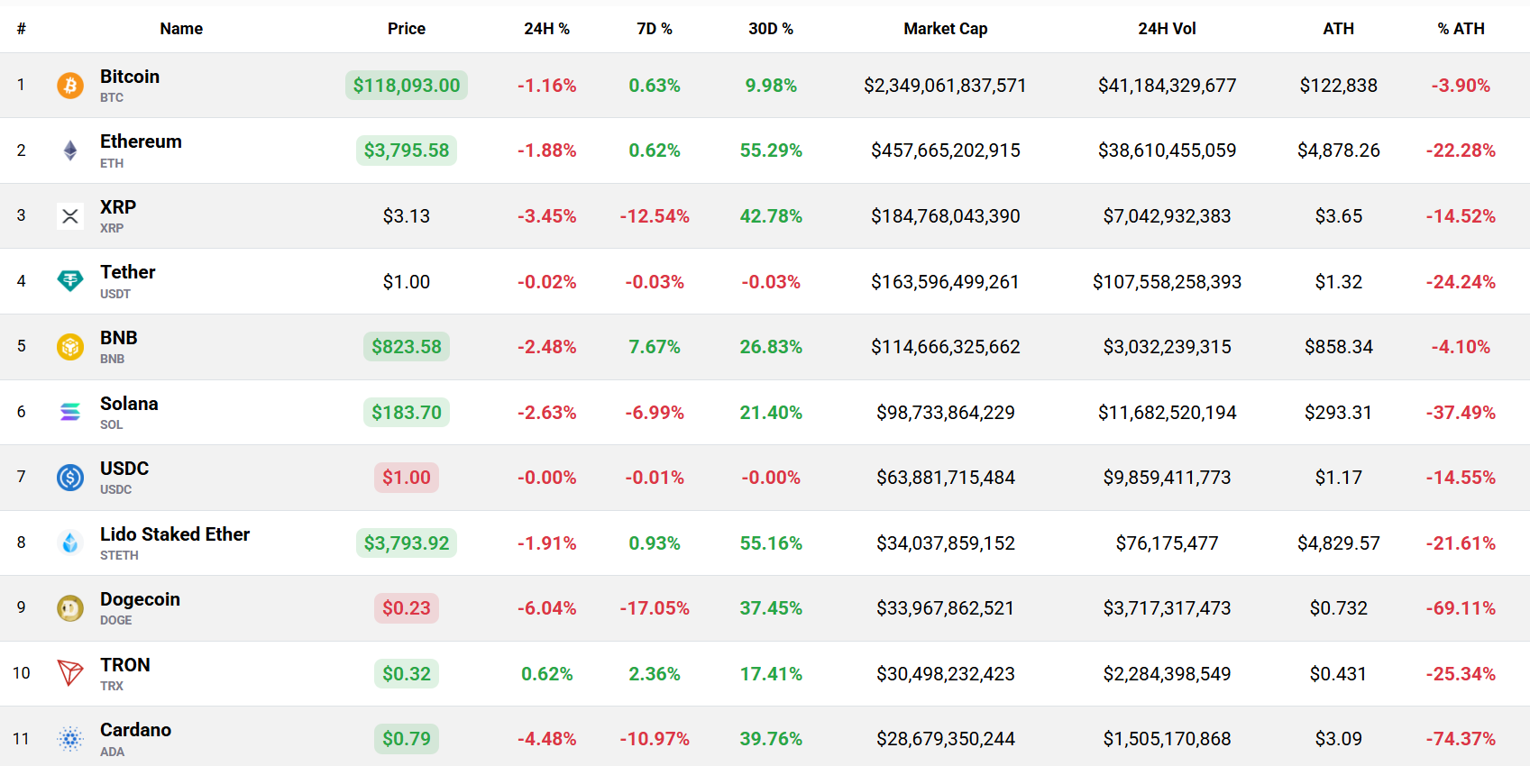Click the Bitcoin logo icon
1530x766 pixels.
70,86
